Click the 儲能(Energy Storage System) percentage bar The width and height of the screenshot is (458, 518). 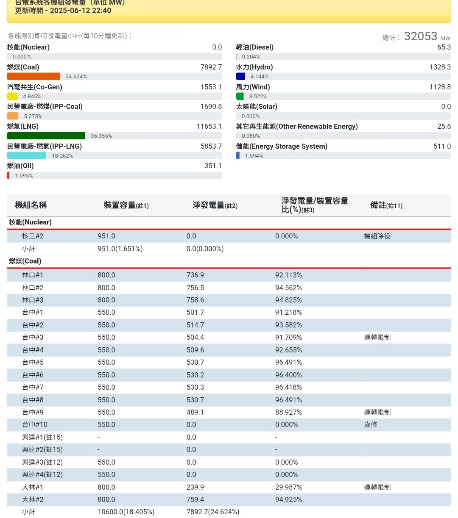238,155
